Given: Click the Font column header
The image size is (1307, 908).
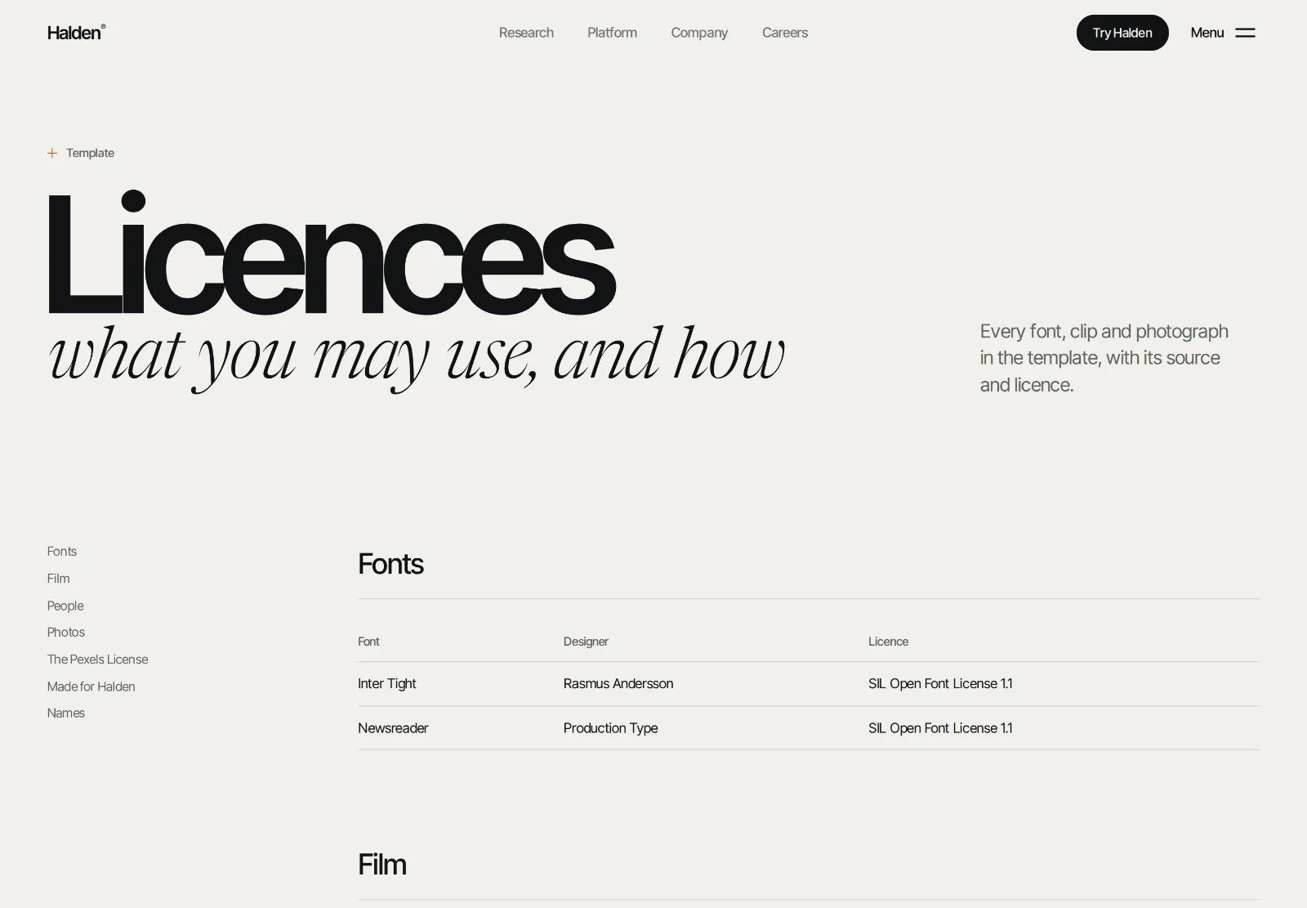Looking at the screenshot, I should click(368, 642).
